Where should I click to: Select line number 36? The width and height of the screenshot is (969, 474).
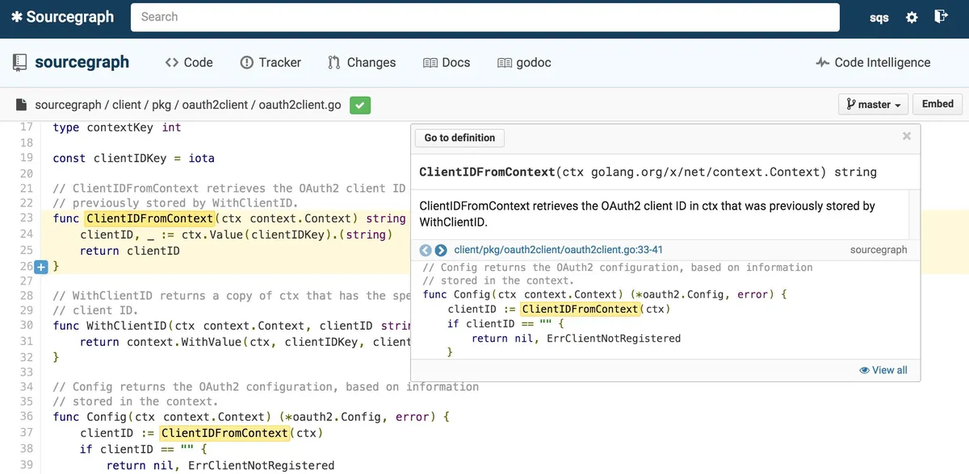point(26,417)
